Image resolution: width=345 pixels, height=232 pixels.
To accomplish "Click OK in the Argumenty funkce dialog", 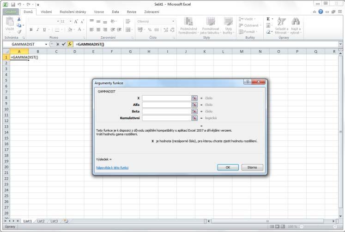I will tap(228, 167).
